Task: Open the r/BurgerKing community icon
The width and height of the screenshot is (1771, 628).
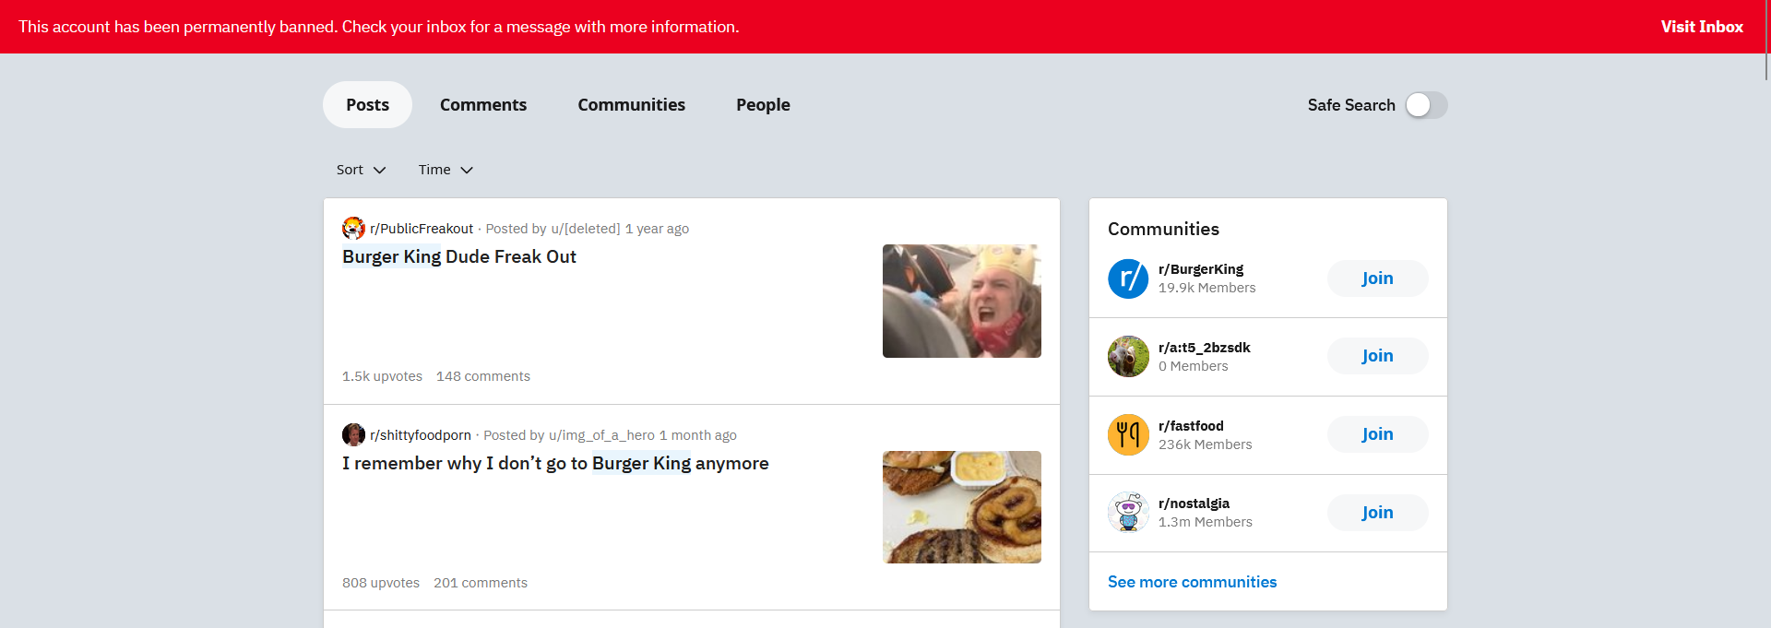Action: [x=1128, y=278]
